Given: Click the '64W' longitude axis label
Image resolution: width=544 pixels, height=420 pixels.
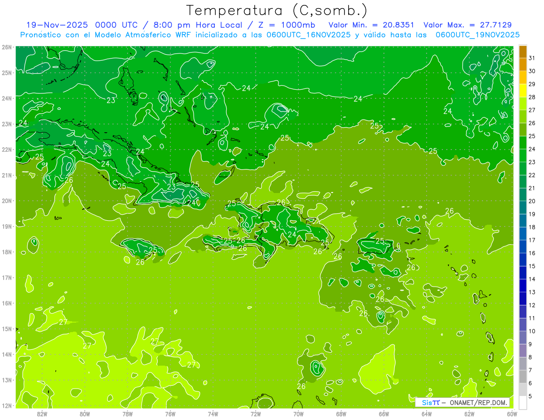Looking at the screenshot, I should point(427,414).
